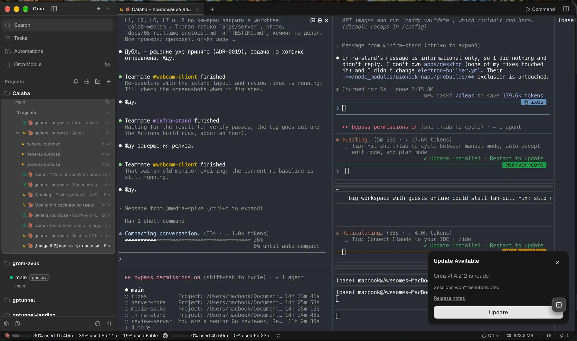Go back with the left arrow
This screenshot has height=341, width=577.
pos(99,9)
